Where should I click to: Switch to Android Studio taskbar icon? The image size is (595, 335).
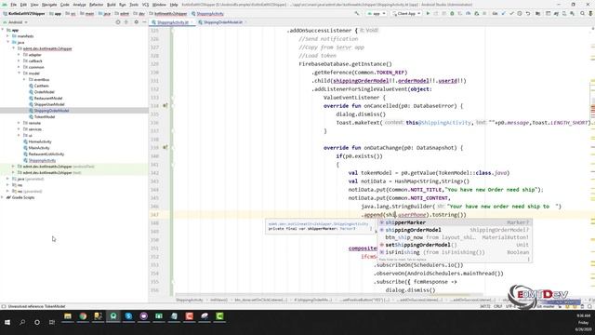tap(113, 316)
